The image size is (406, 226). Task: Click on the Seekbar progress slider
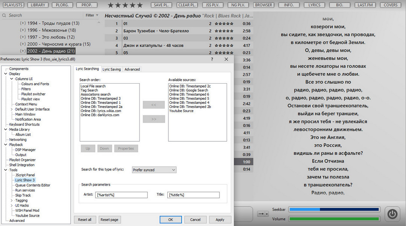tap(334, 210)
